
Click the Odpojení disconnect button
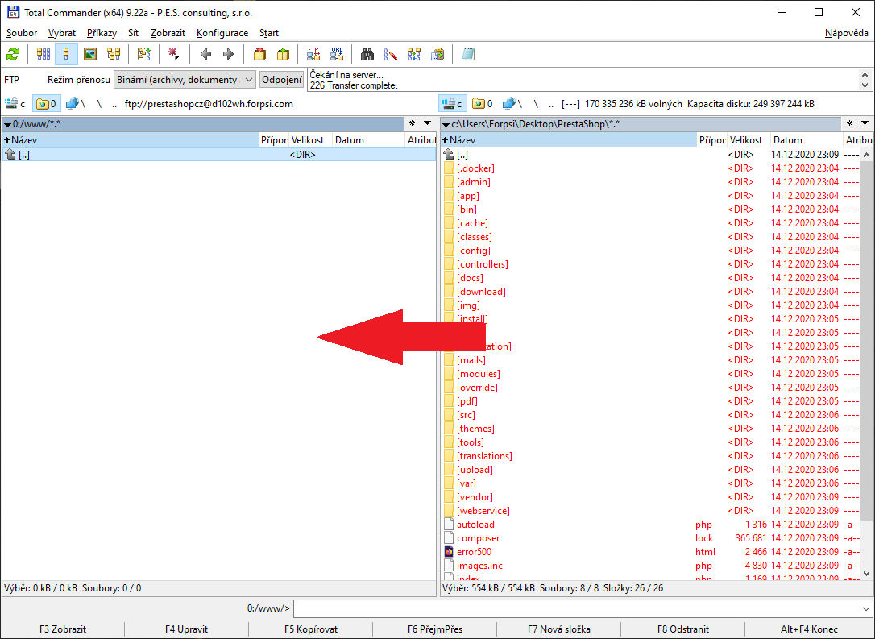(x=282, y=80)
